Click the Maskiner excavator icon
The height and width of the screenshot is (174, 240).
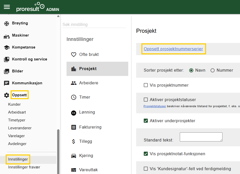[x=6, y=36]
